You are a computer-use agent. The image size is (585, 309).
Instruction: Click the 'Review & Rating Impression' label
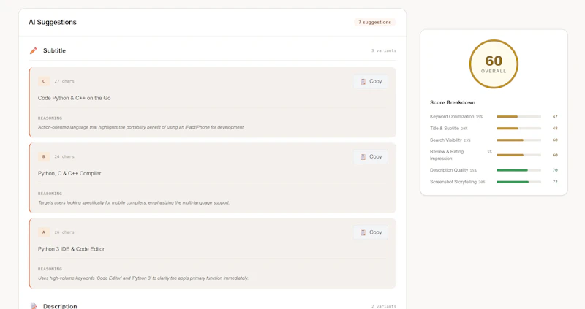coord(447,155)
